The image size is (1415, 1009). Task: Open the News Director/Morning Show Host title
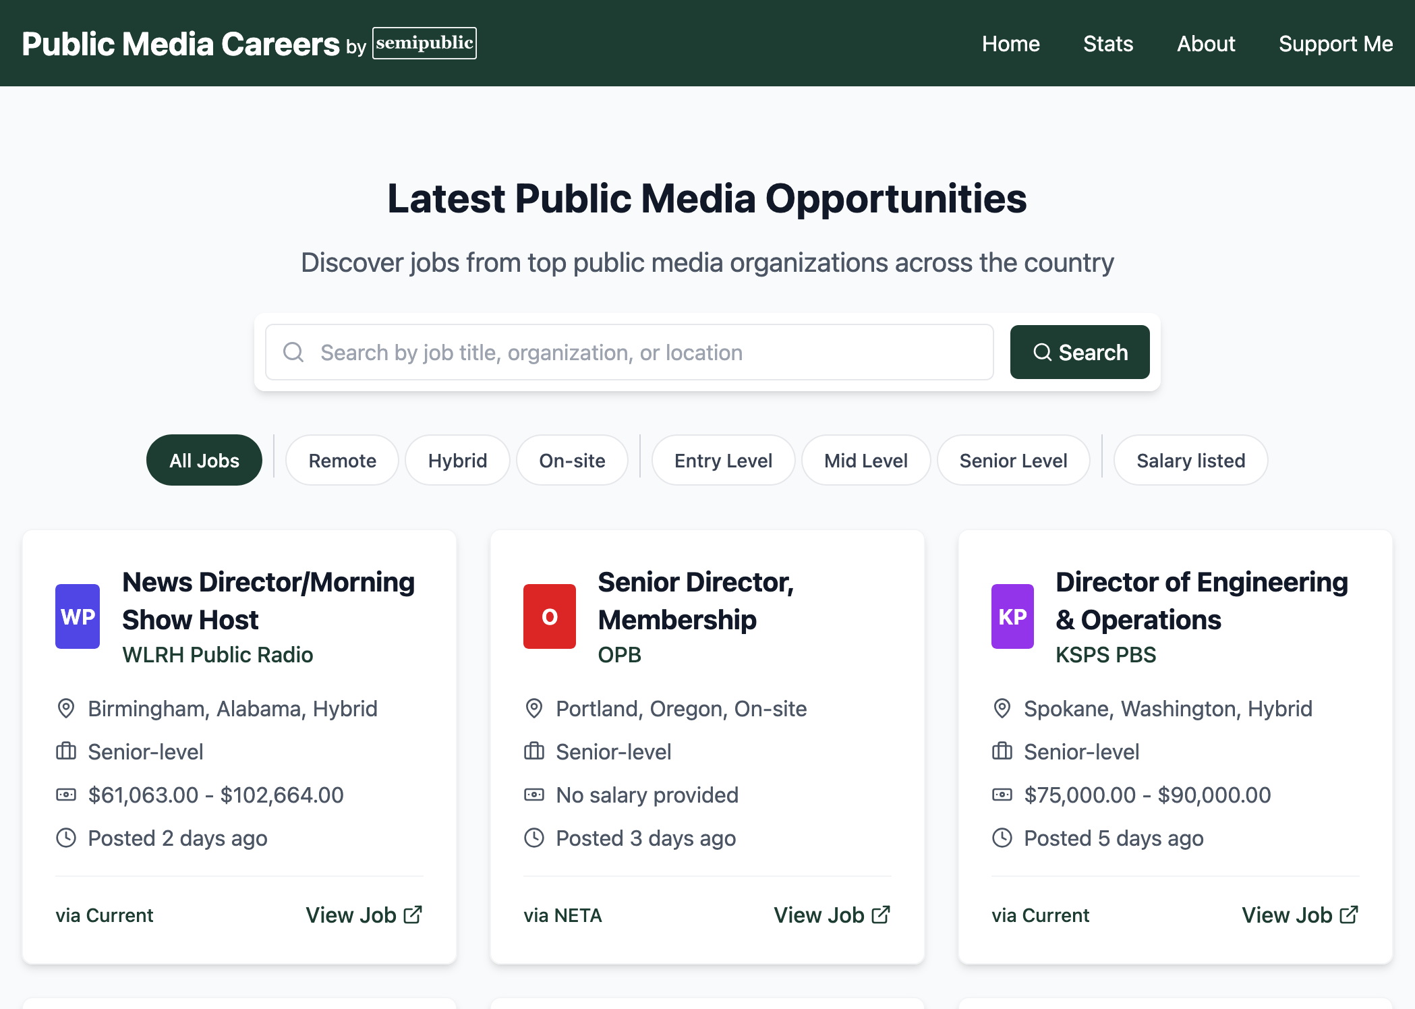coord(268,600)
